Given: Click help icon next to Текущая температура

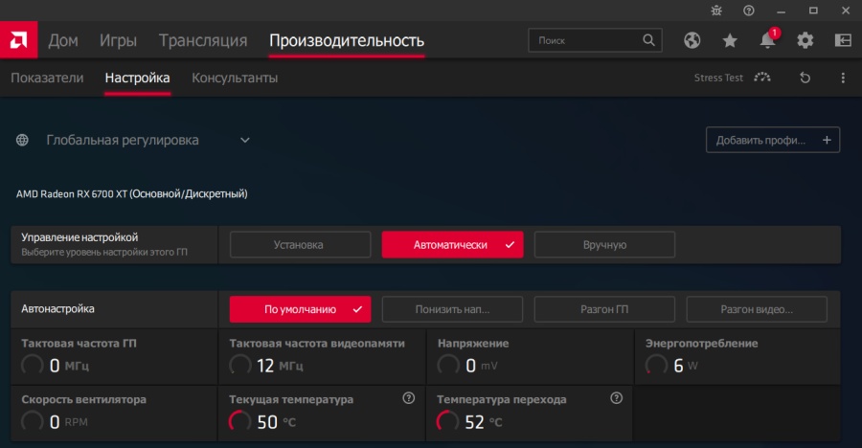Looking at the screenshot, I should point(408,398).
